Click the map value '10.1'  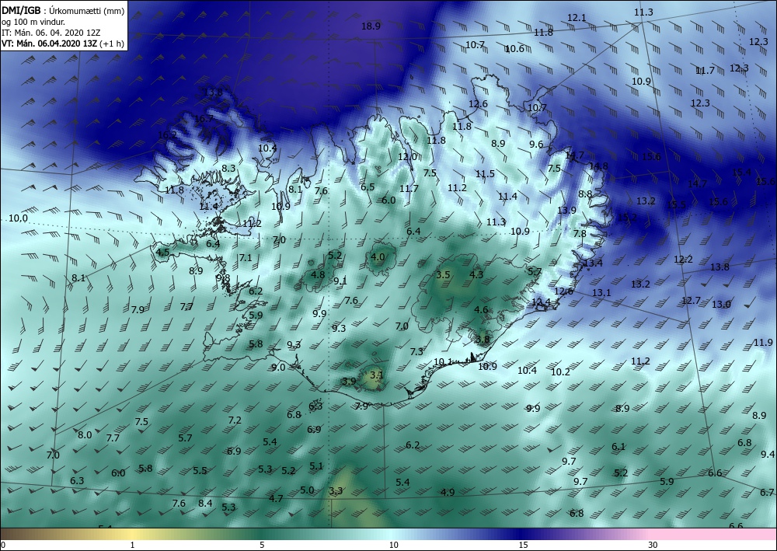(x=443, y=361)
